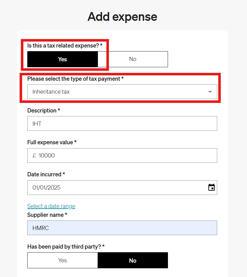This screenshot has height=277, width=247.
Task: Focus the Description field containing IHT
Action: (122, 123)
